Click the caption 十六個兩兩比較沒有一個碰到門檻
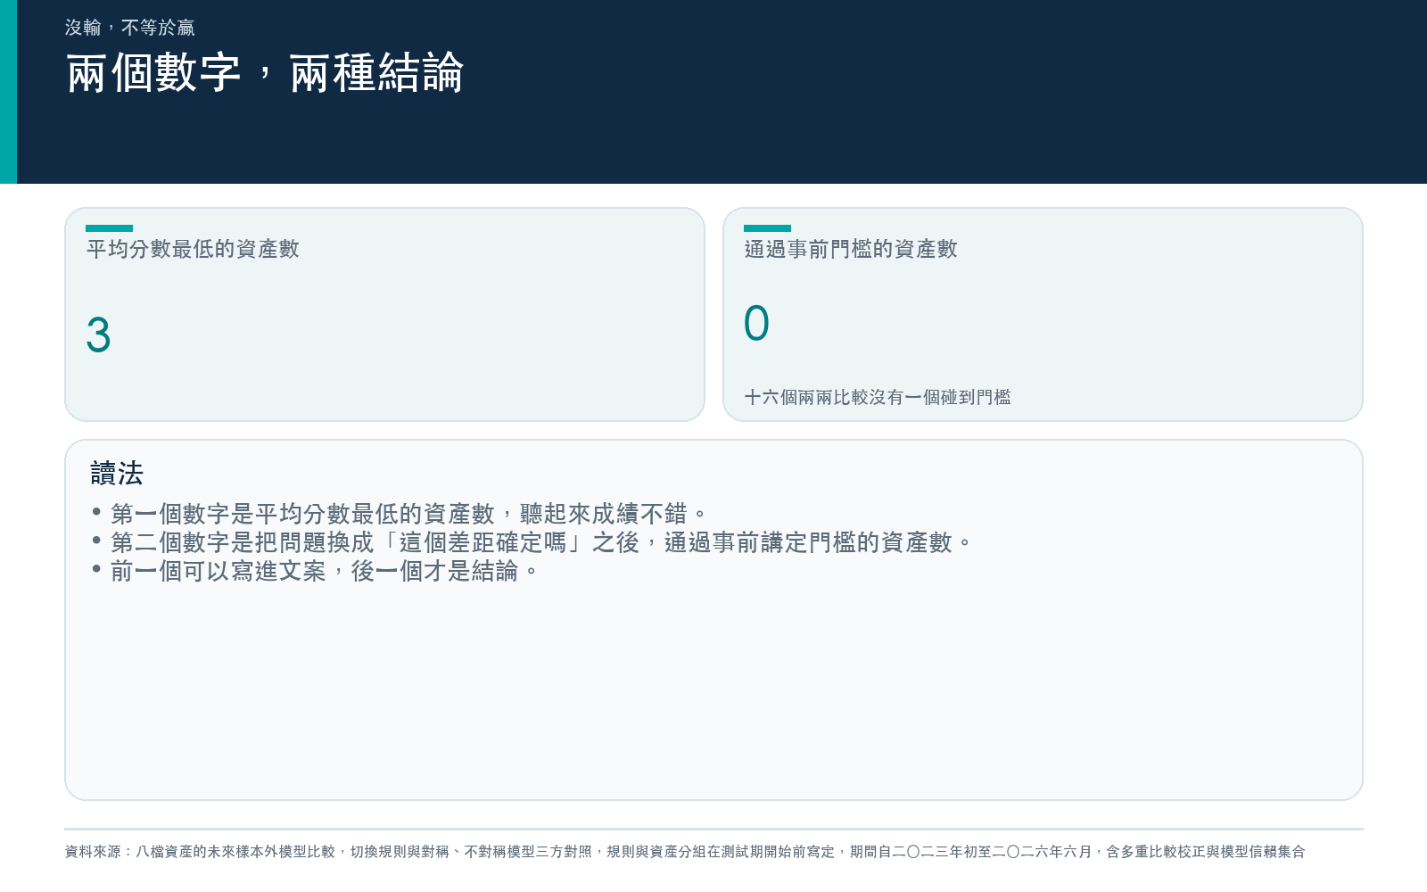Screen dimensions: 1427x892 point(878,397)
